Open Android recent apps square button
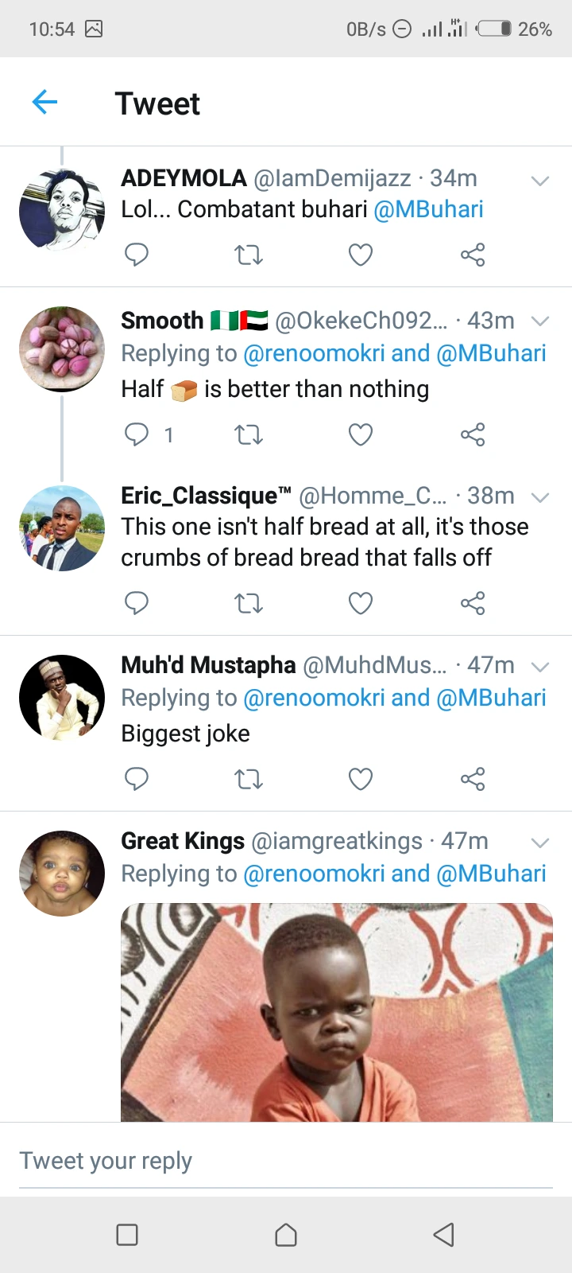The image size is (572, 1273). point(127,1235)
